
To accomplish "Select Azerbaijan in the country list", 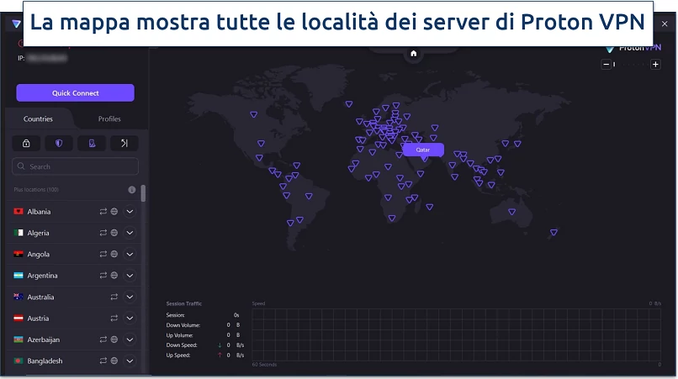I will click(x=44, y=340).
